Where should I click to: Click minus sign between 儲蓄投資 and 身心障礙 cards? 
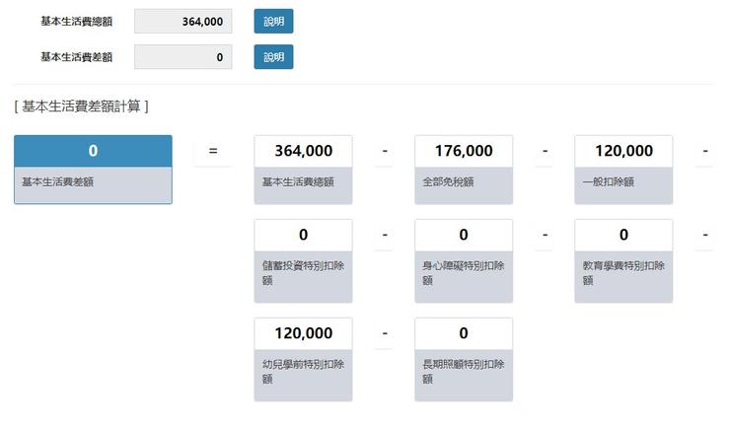tap(385, 235)
